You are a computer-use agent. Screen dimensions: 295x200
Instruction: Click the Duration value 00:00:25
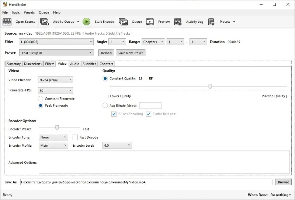pyautogui.click(x=234, y=42)
